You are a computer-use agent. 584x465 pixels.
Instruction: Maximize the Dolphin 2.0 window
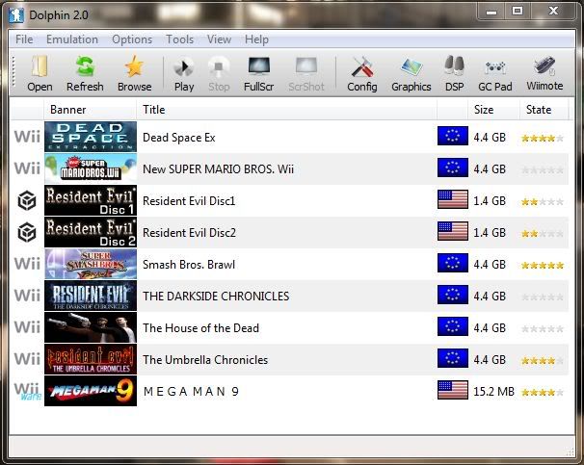pyautogui.click(x=518, y=11)
